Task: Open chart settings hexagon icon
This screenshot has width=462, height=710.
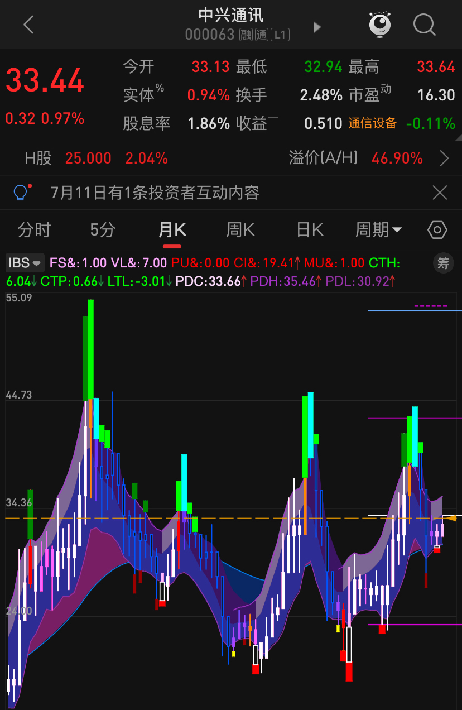Action: coord(437,229)
